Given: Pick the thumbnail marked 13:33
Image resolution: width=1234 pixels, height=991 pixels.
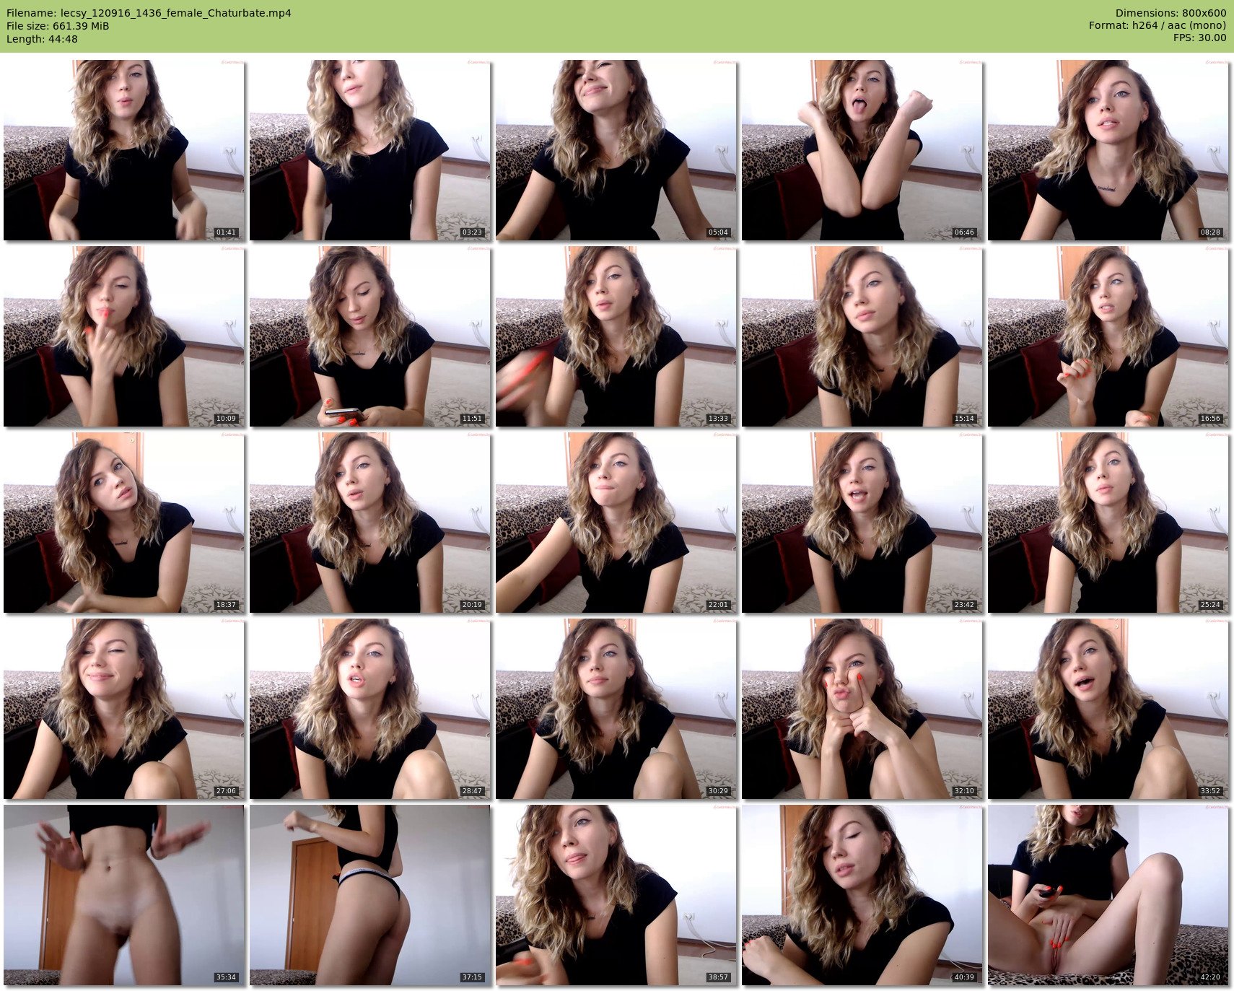Looking at the screenshot, I should (x=616, y=336).
